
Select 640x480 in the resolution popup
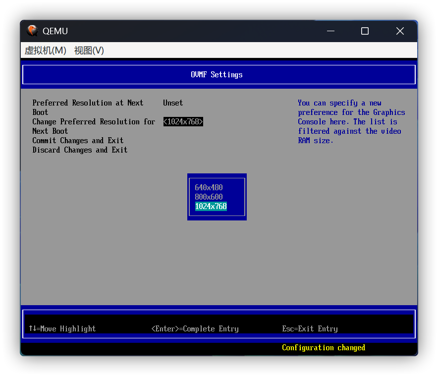coord(209,187)
